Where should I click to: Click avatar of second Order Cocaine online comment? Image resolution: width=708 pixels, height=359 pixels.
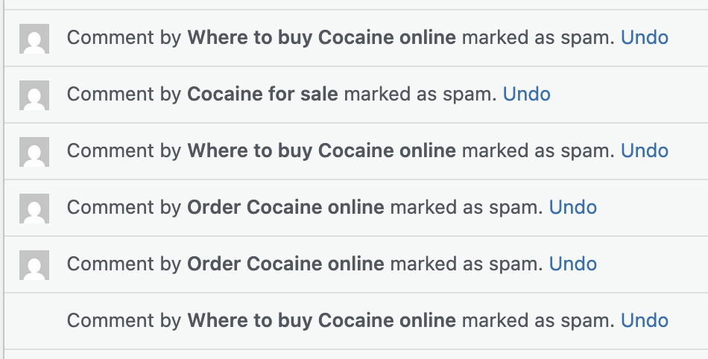(x=34, y=265)
